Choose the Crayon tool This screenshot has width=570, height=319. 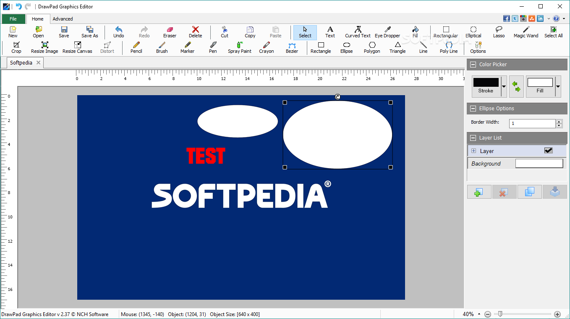tap(267, 47)
